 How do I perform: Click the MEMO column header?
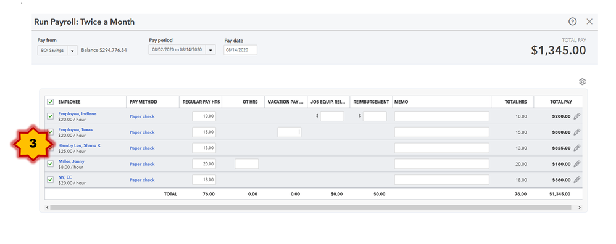click(401, 102)
